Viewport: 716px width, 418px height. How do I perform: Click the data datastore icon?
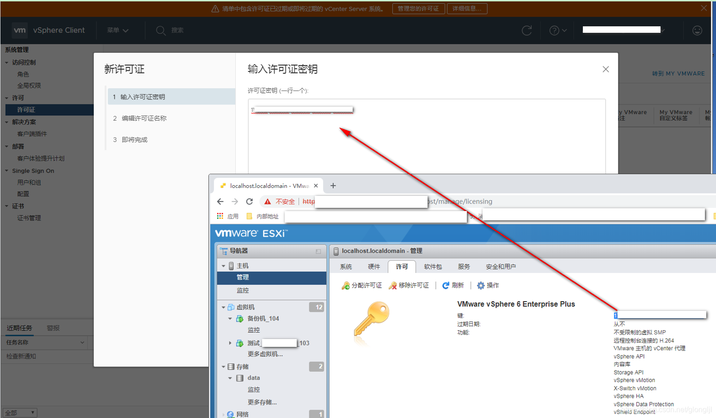point(239,378)
